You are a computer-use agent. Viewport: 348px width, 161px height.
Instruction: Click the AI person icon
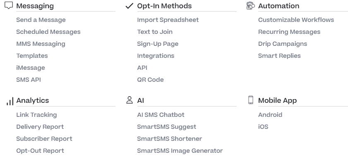[130, 100]
